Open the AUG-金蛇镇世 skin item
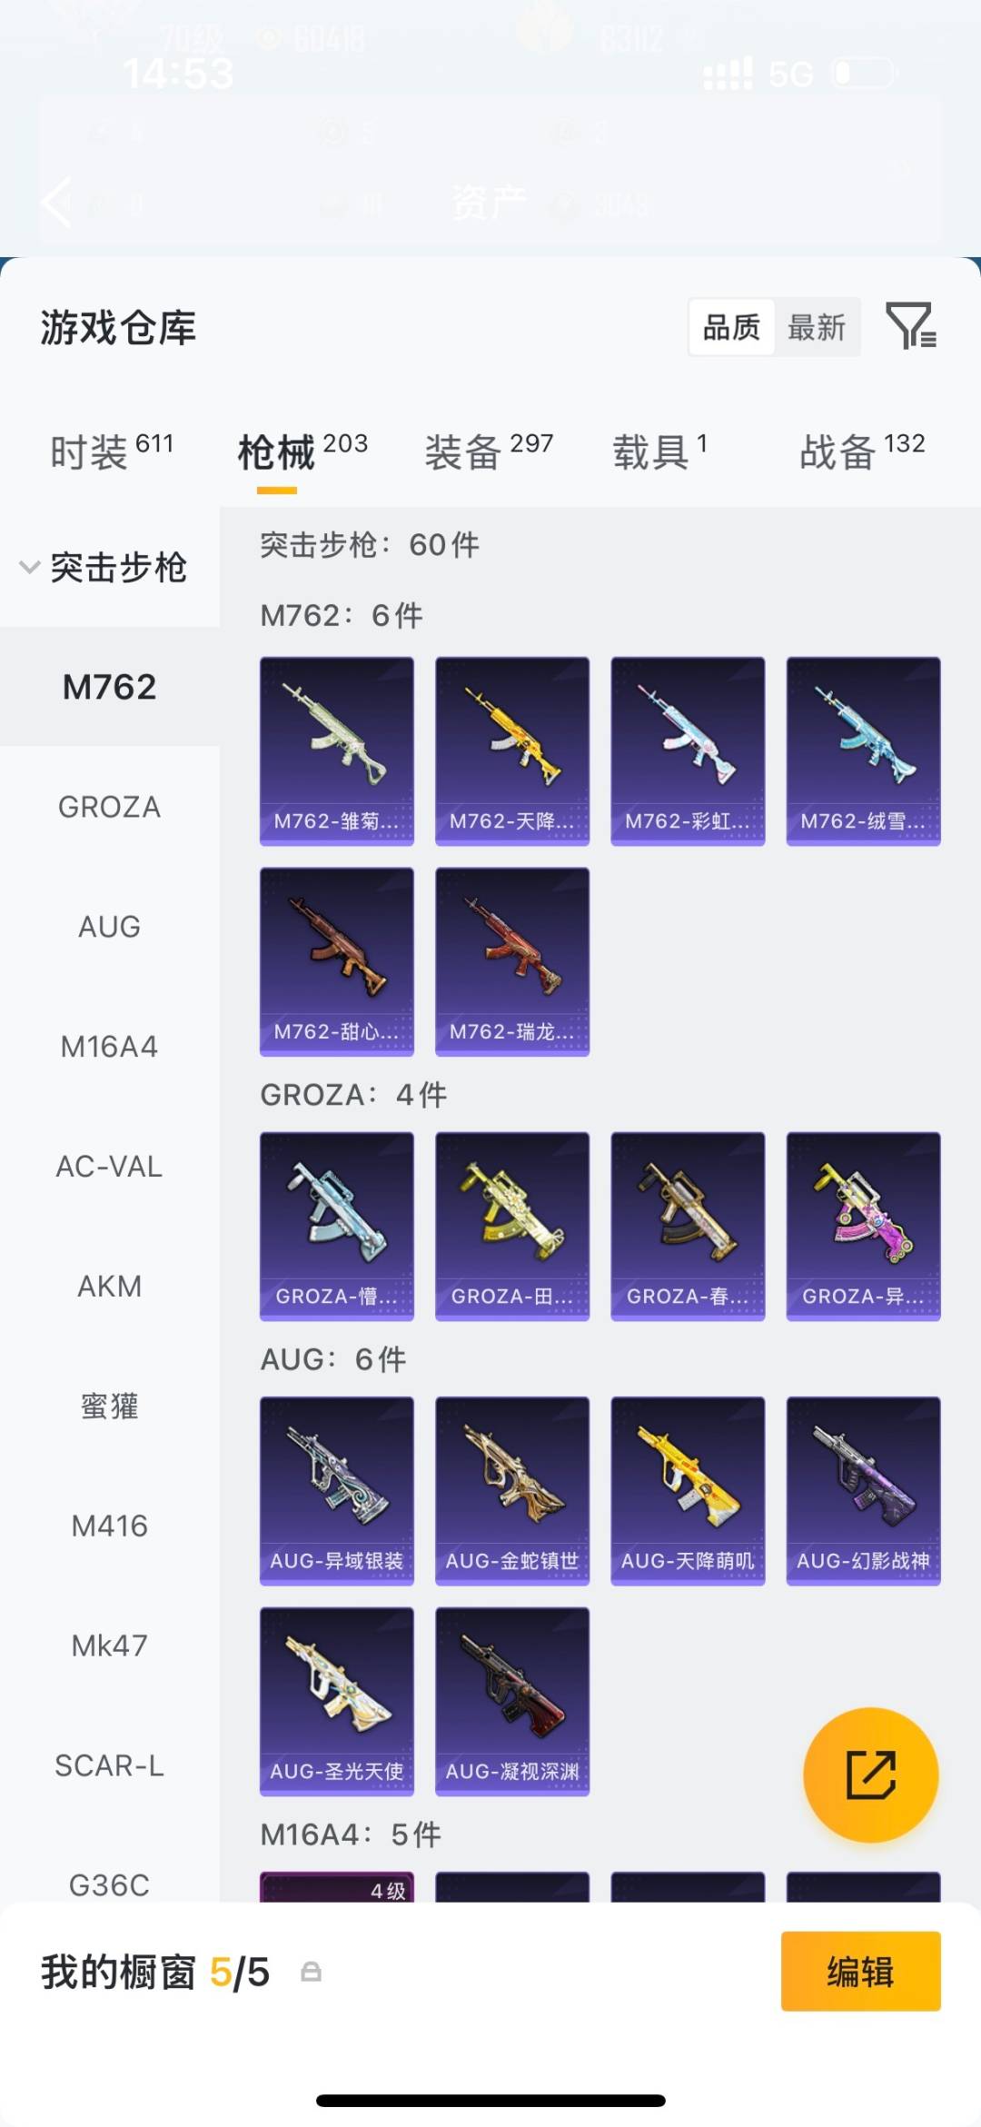The width and height of the screenshot is (981, 2127). pos(512,1491)
